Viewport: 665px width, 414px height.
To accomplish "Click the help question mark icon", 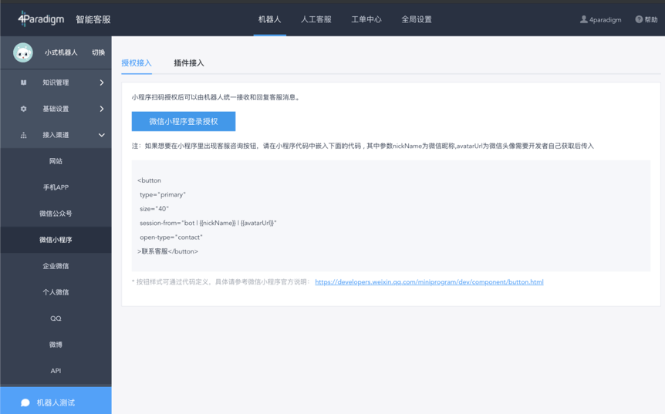I will 639,19.
